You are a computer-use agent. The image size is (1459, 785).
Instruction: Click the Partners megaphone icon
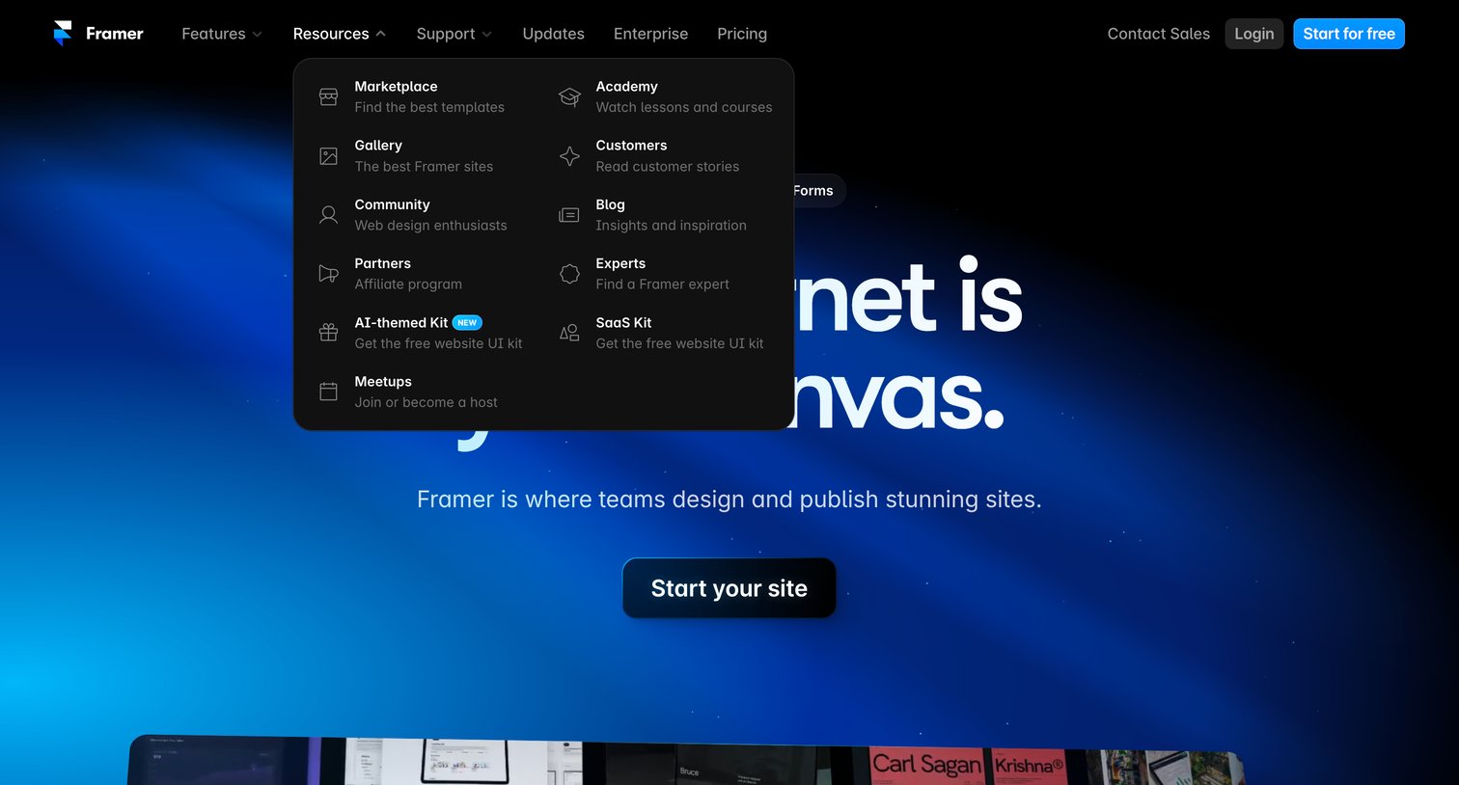click(x=328, y=274)
